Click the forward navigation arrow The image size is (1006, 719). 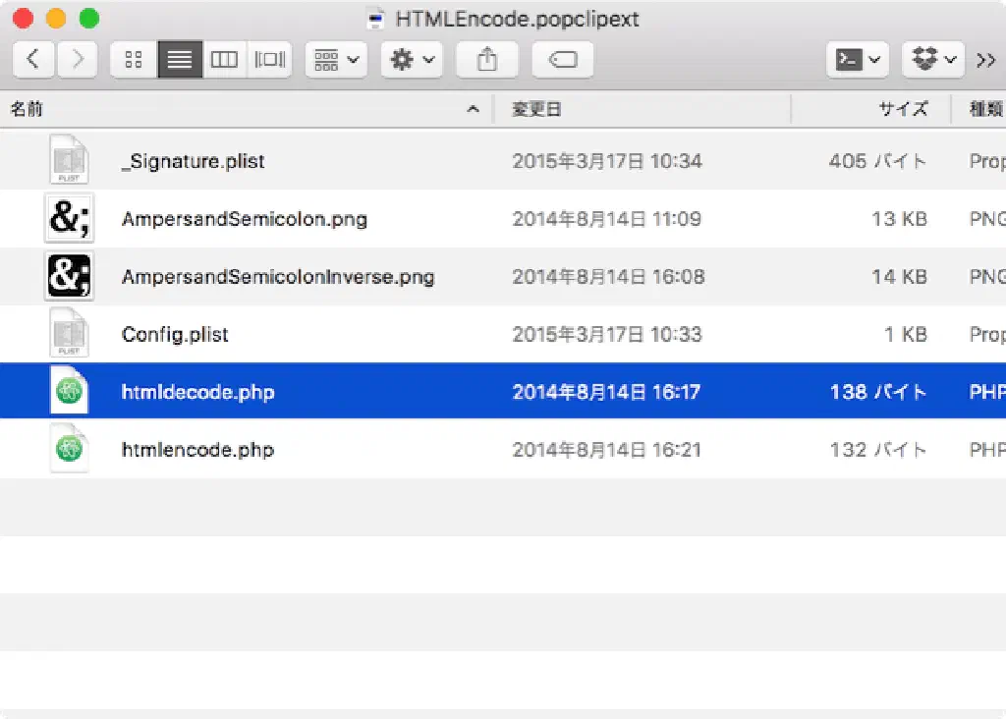point(78,60)
